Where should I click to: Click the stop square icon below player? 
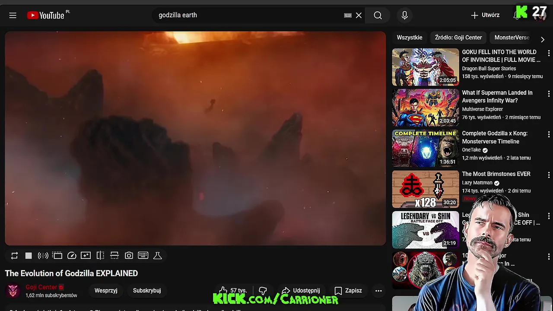pyautogui.click(x=29, y=256)
